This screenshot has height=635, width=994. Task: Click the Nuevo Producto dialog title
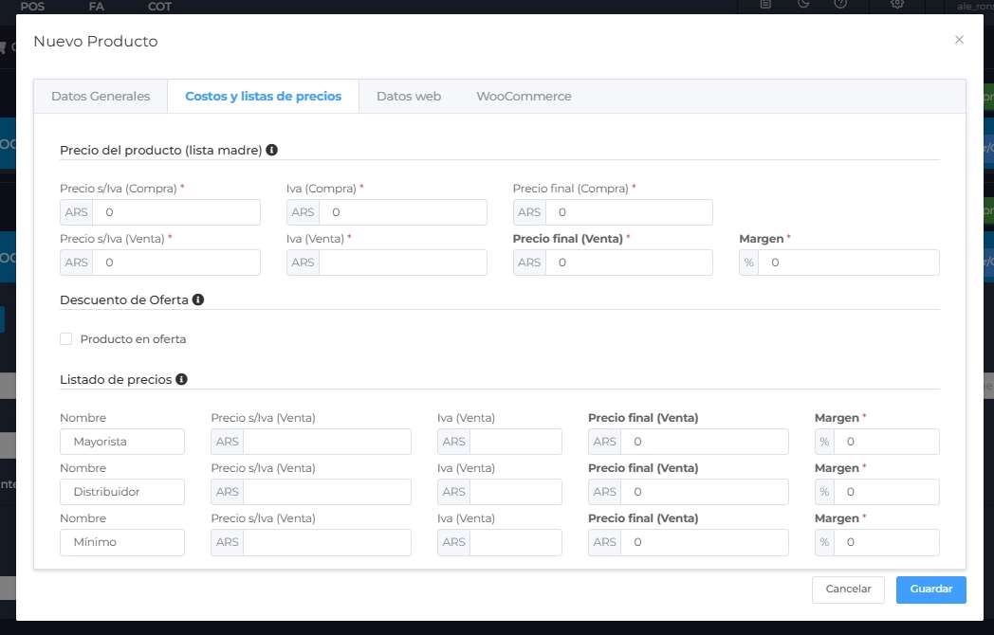pyautogui.click(x=96, y=41)
